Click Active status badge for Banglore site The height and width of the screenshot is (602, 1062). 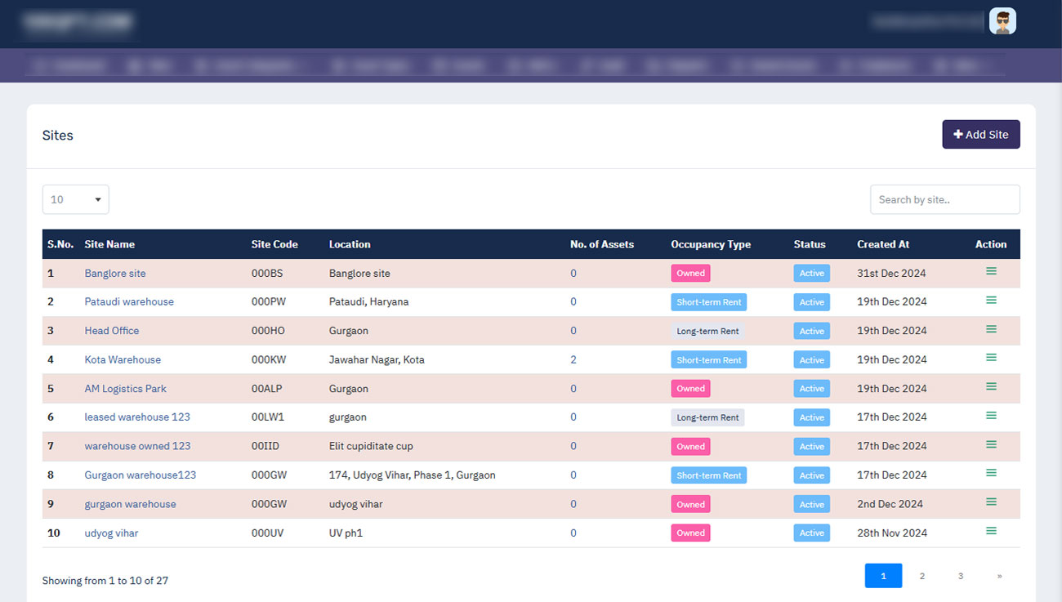811,274
